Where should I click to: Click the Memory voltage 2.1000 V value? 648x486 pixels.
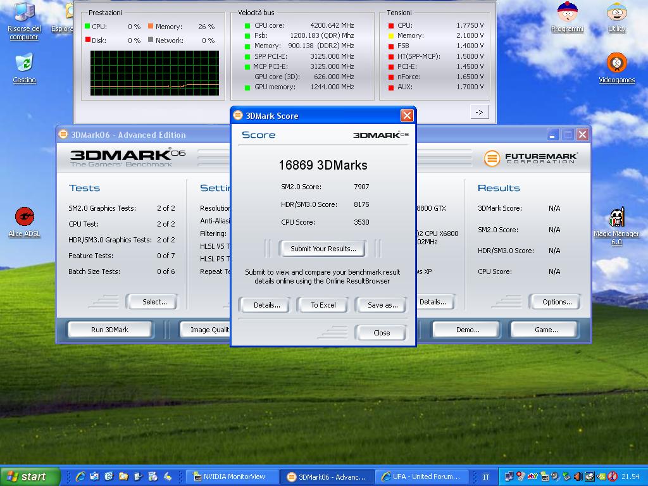tap(470, 35)
